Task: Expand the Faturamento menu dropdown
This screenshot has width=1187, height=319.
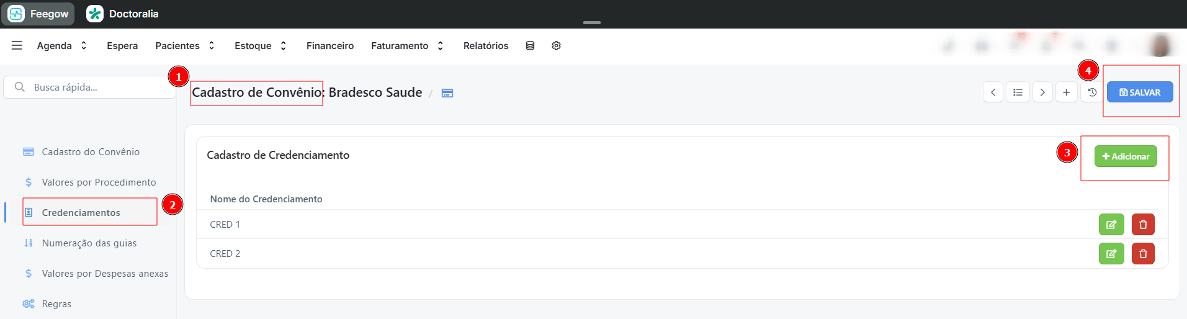Action: tap(408, 46)
